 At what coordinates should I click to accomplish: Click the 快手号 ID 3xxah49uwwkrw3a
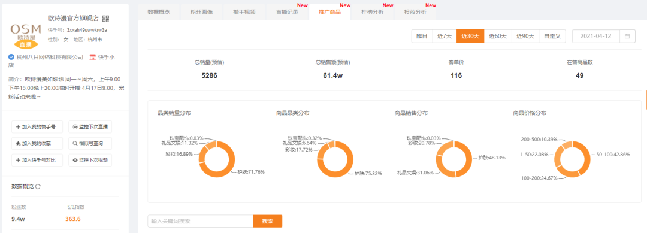(x=87, y=30)
